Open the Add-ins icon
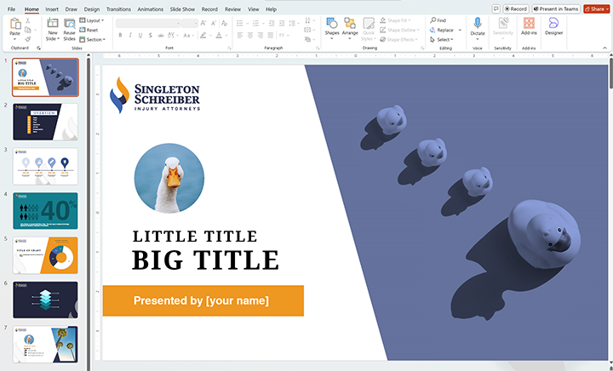Image resolution: width=613 pixels, height=371 pixels. (529, 23)
